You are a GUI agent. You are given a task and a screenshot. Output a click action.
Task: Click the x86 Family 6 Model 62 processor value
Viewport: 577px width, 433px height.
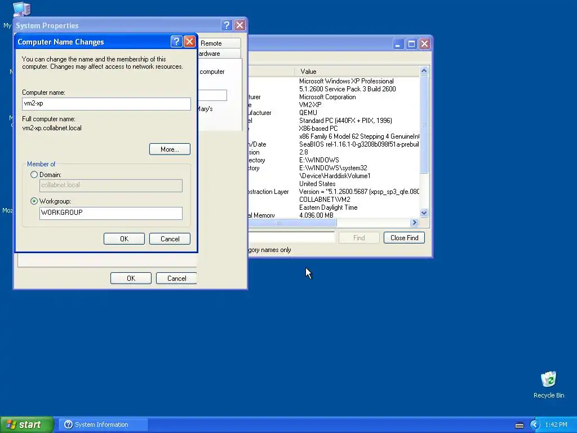click(359, 136)
